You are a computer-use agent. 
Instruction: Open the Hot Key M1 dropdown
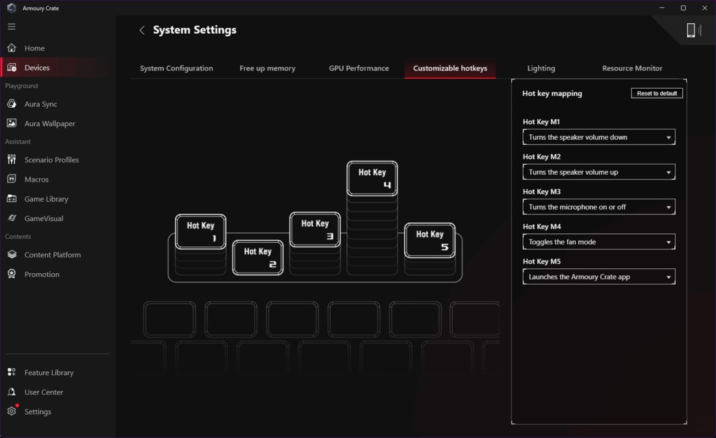tap(598, 137)
